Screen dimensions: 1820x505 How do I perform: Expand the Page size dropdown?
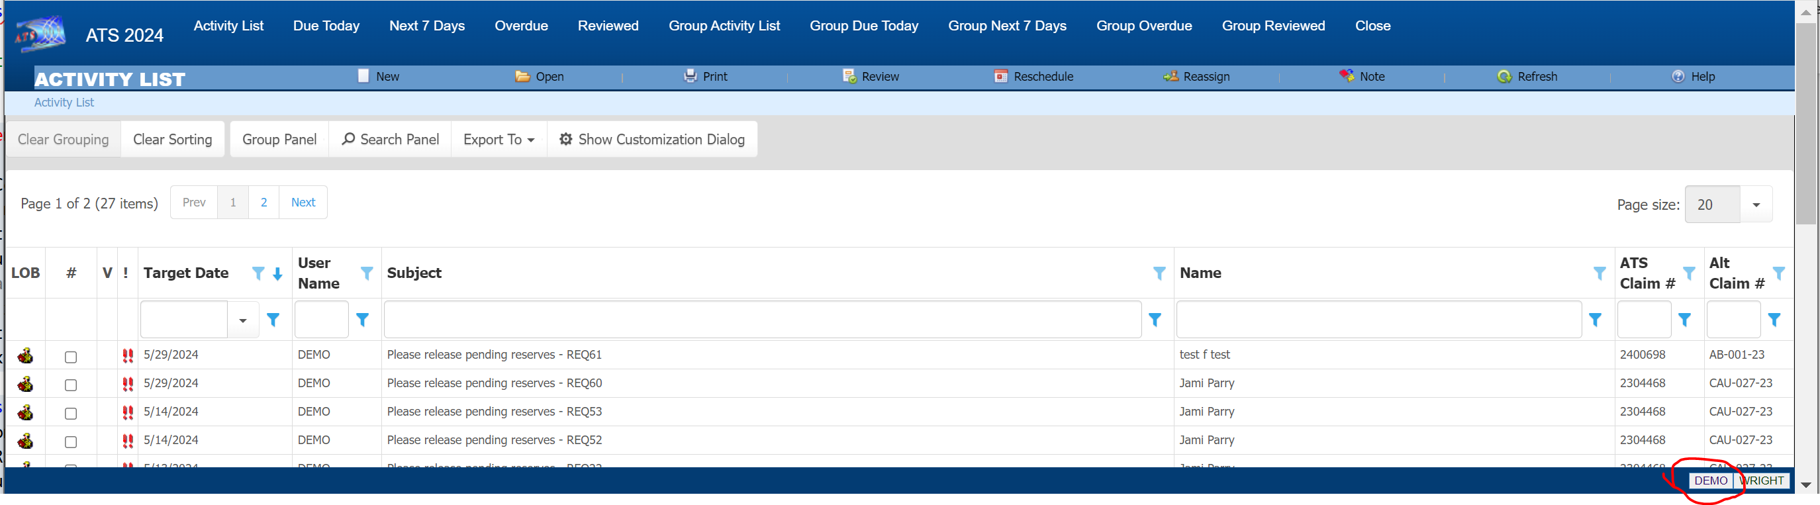[1755, 205]
